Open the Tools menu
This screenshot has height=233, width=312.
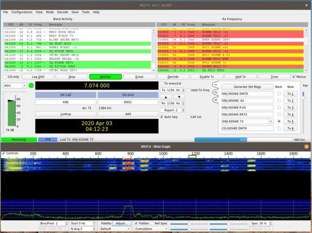click(86, 12)
